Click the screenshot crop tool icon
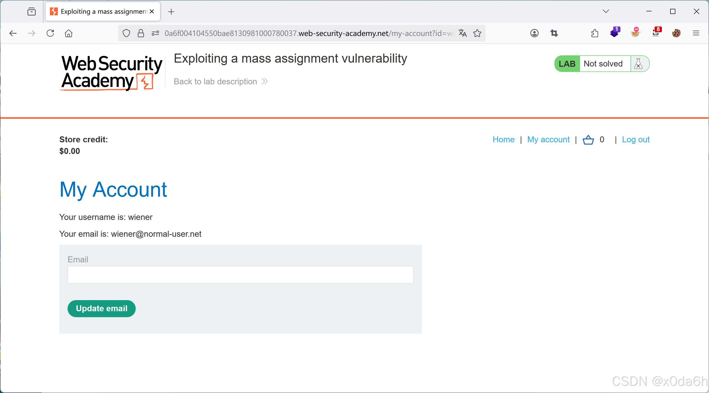This screenshot has width=709, height=393. (554, 33)
